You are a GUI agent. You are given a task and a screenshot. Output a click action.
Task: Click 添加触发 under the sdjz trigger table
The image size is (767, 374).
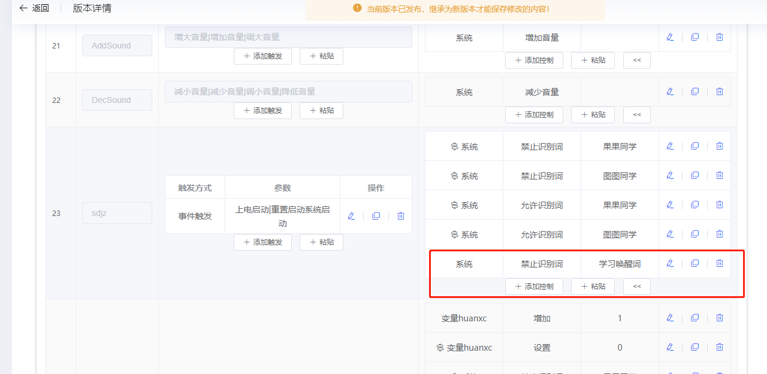[262, 242]
